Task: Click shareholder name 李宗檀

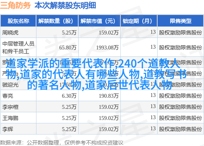Action: click(x=10, y=107)
